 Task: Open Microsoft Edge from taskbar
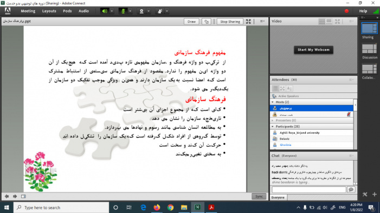143,208
